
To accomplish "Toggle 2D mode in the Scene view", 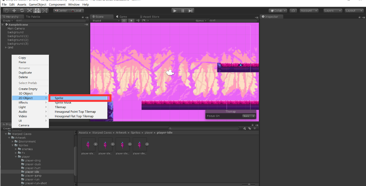I will point(124,20).
